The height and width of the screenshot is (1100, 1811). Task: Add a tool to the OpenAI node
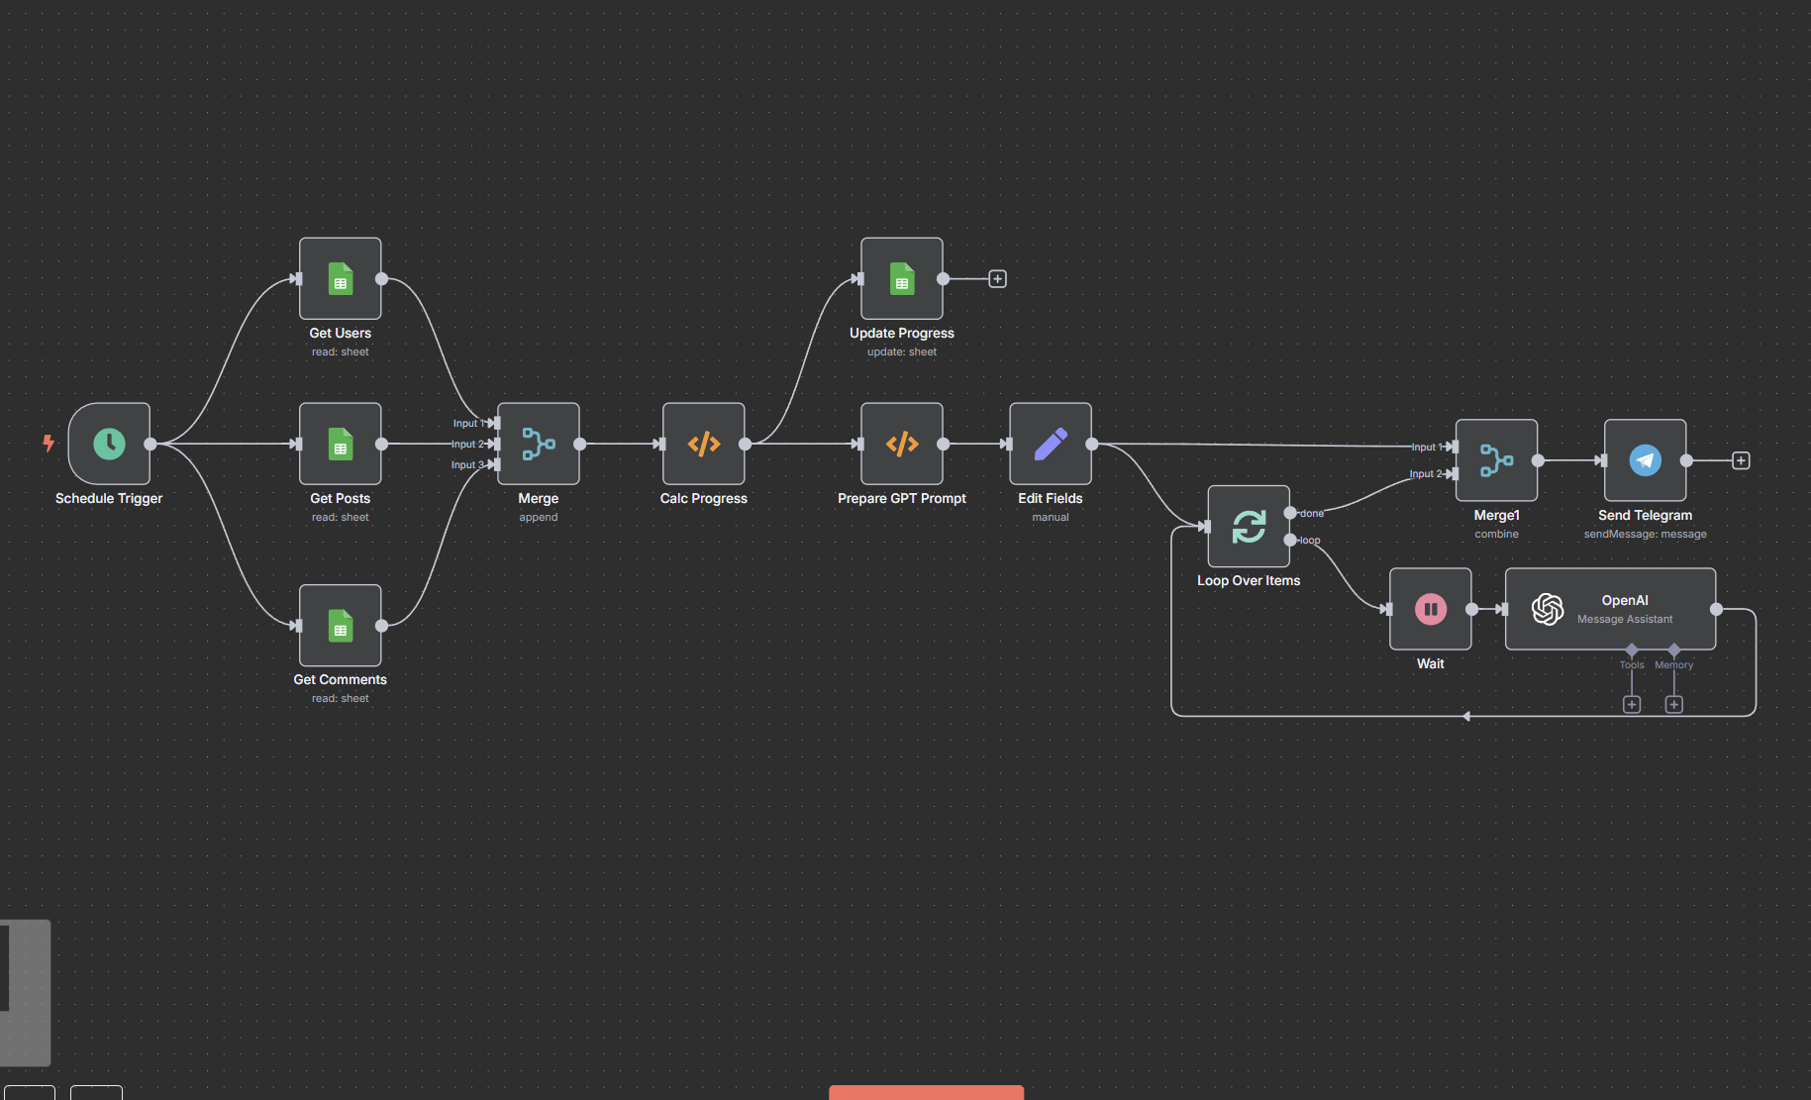tap(1632, 704)
